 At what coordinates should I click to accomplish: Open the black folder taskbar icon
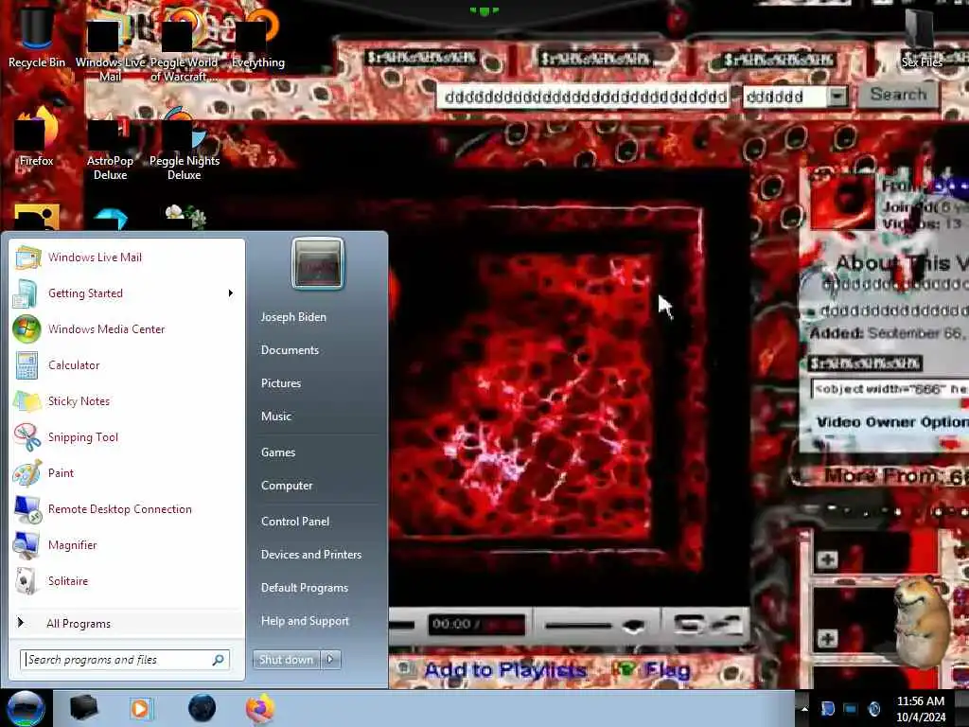coord(83,708)
